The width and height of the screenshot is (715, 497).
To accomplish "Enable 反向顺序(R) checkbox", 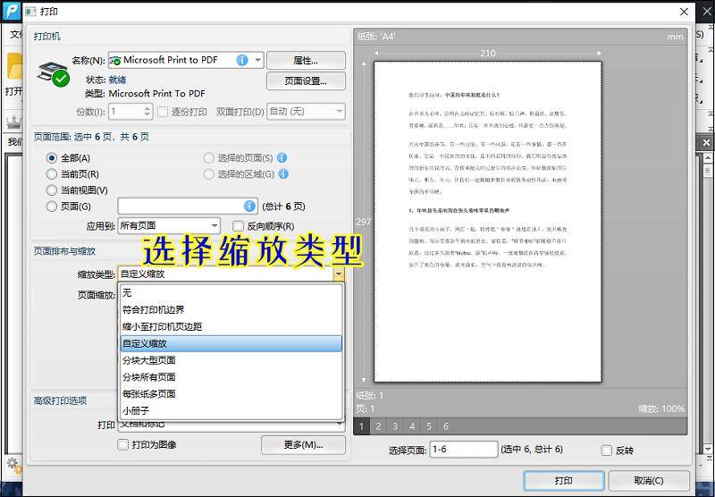I will point(238,226).
